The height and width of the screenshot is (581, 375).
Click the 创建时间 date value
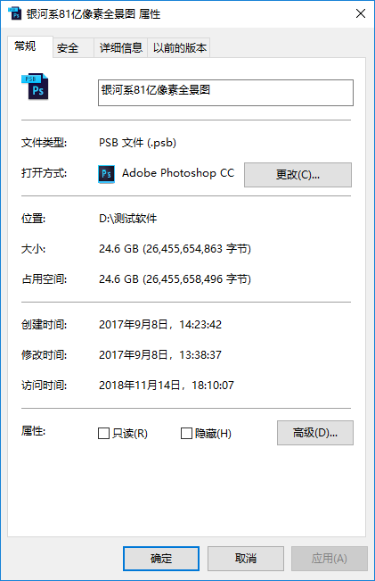(x=160, y=325)
